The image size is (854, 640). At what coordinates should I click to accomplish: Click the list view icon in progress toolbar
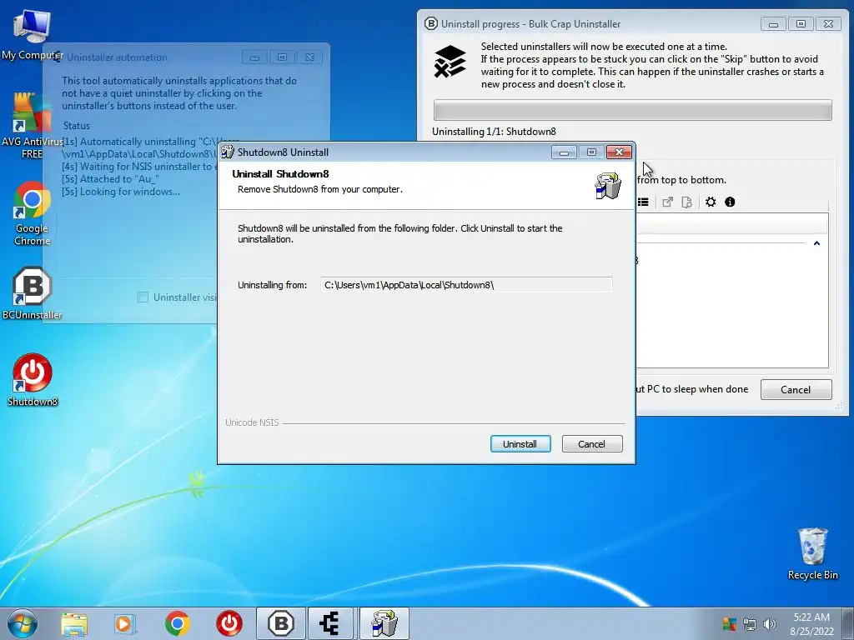click(643, 202)
